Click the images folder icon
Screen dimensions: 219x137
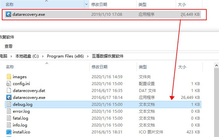coord(9,77)
